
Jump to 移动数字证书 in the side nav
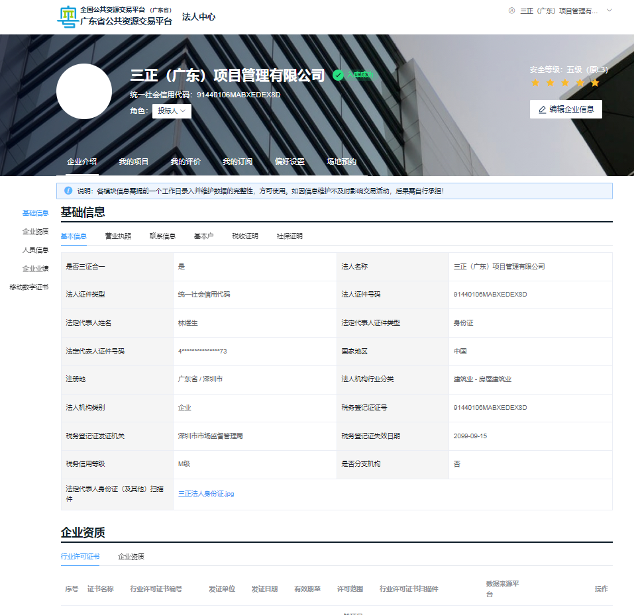29,287
